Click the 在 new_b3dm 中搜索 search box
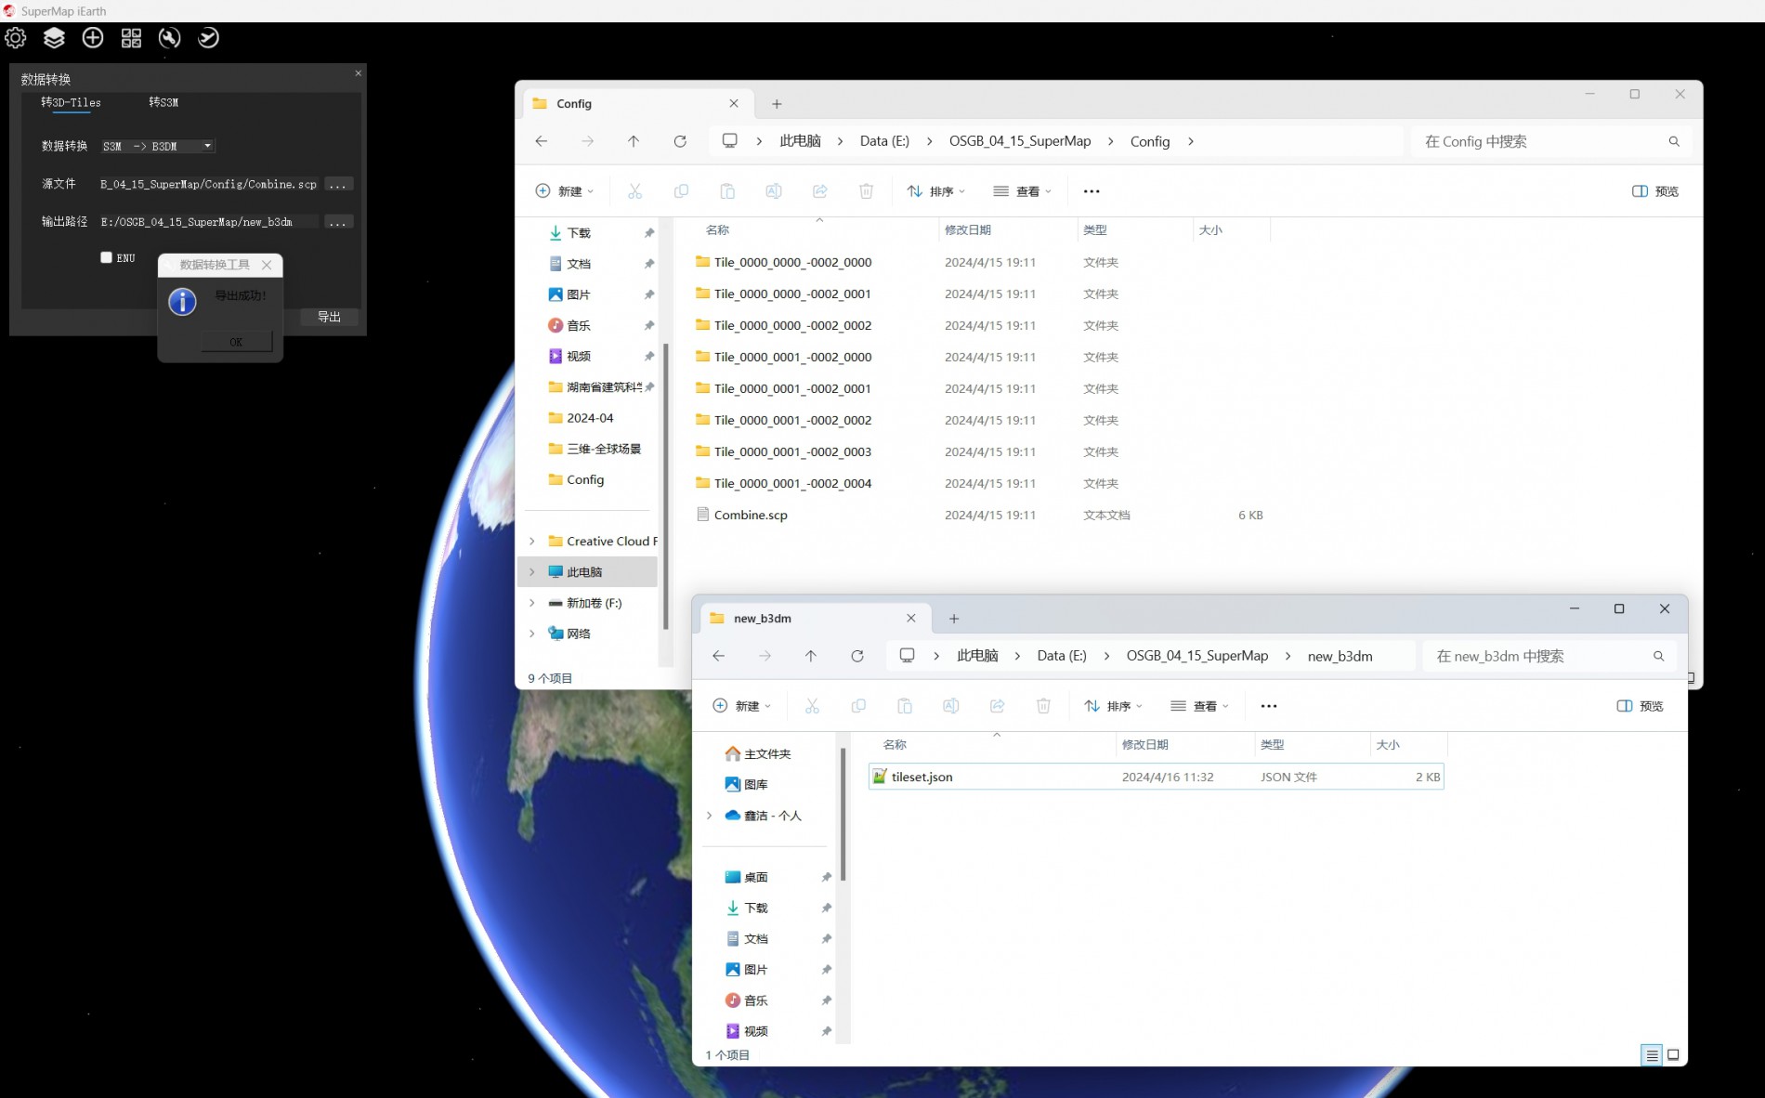The width and height of the screenshot is (1765, 1098). pyautogui.click(x=1548, y=656)
